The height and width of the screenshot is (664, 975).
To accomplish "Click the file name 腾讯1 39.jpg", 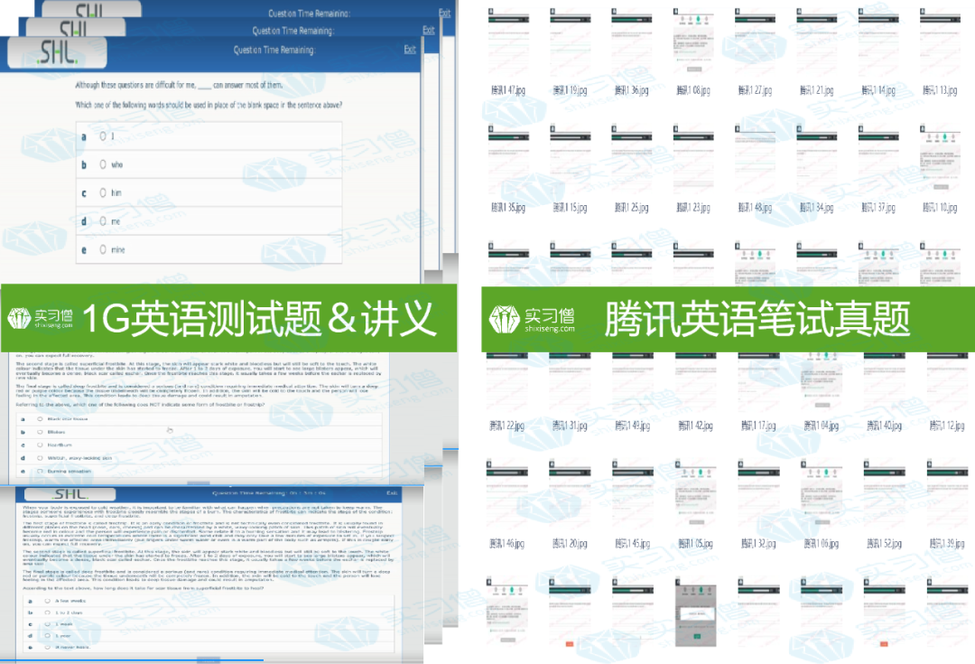I will 947,543.
